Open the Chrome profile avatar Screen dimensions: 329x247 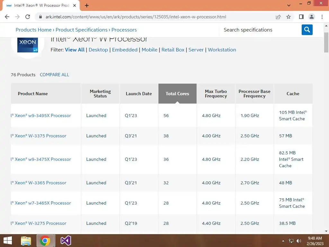click(312, 17)
